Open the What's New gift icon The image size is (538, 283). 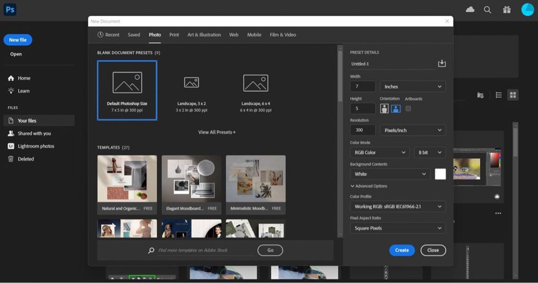click(x=507, y=10)
